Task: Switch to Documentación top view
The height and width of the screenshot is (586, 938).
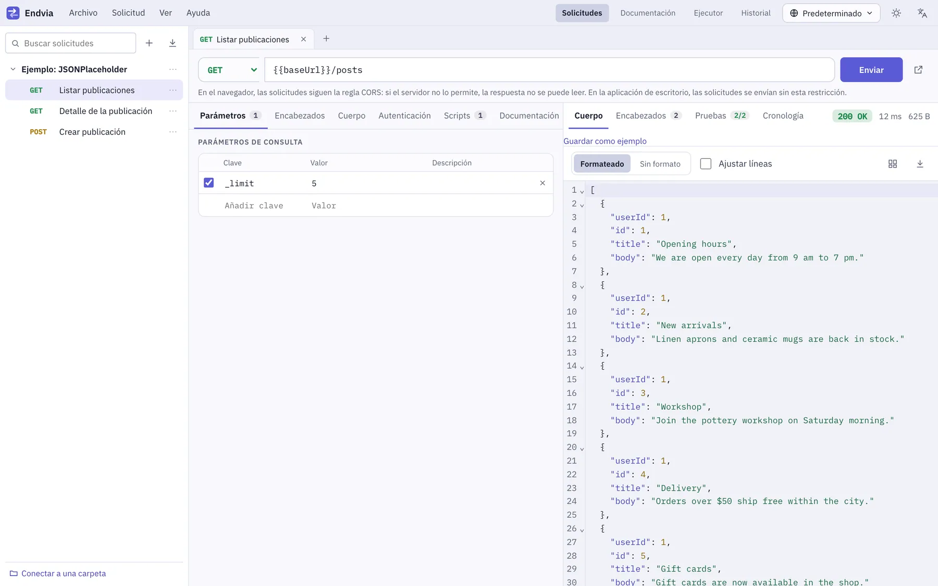Action: [x=648, y=13]
